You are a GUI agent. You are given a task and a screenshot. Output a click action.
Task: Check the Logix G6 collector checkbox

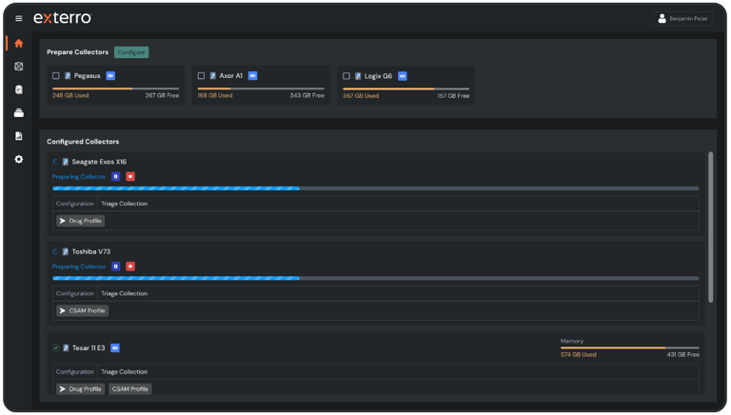[x=346, y=76]
